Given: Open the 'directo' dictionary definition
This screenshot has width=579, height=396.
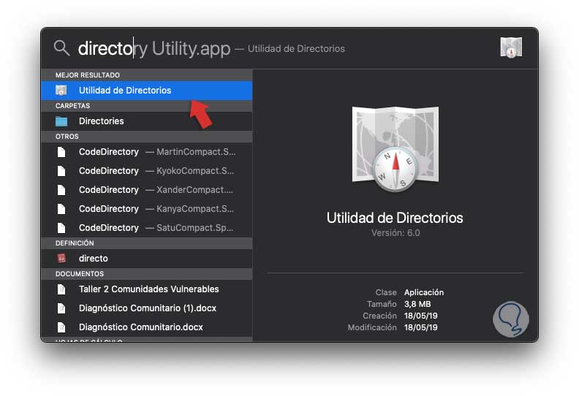Looking at the screenshot, I should click(x=147, y=259).
